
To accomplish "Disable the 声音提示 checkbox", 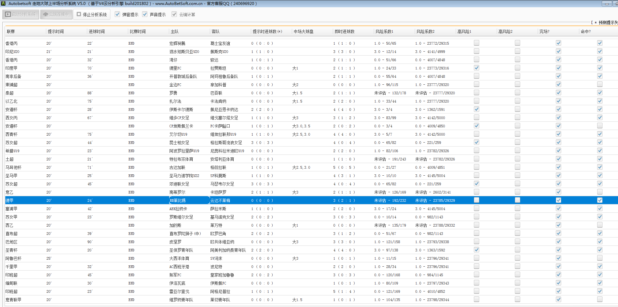I will click(x=145, y=15).
